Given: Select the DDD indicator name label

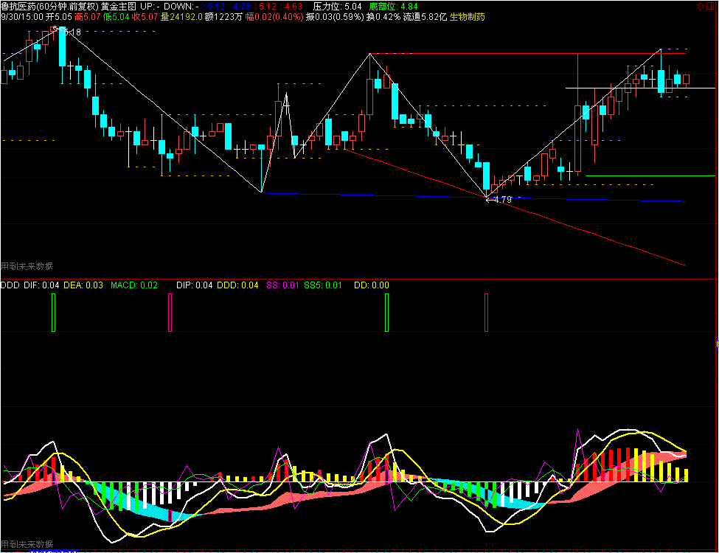Looking at the screenshot, I should [10, 285].
